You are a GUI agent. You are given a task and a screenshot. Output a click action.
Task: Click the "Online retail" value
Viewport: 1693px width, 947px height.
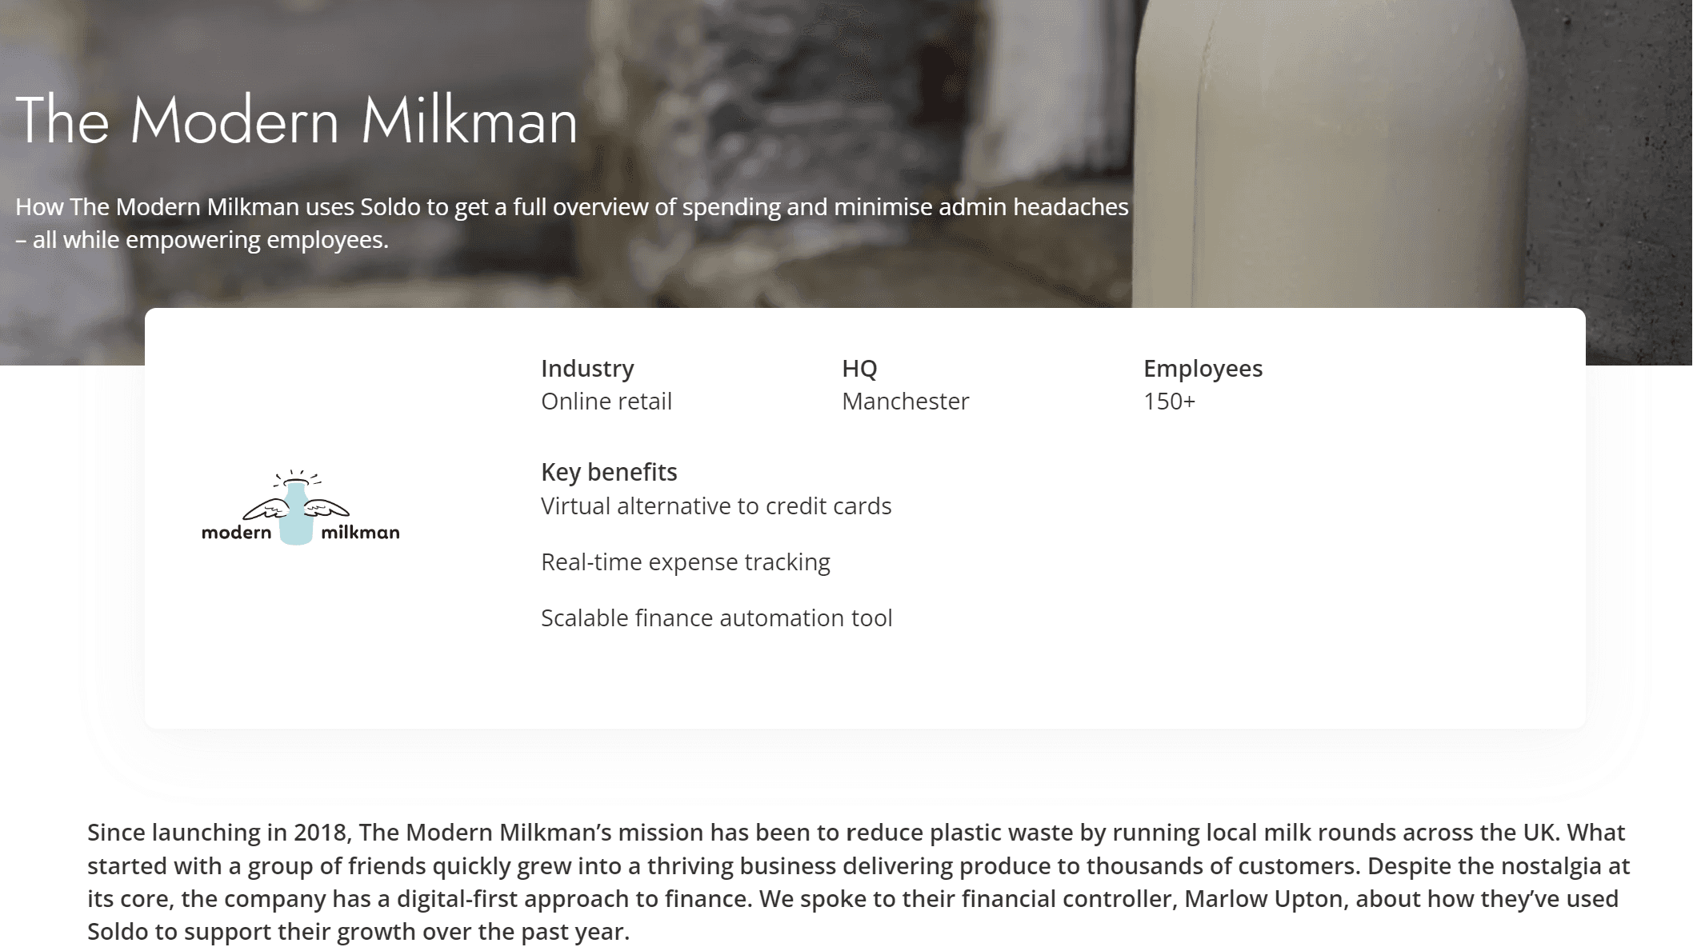606,402
